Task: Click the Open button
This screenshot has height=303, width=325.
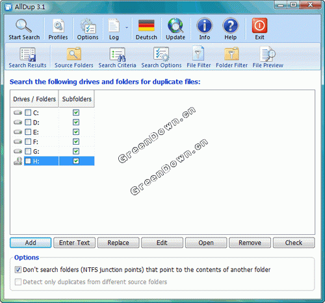Action: click(206, 243)
